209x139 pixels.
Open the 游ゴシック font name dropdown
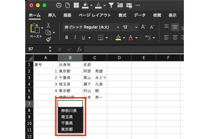91,27
